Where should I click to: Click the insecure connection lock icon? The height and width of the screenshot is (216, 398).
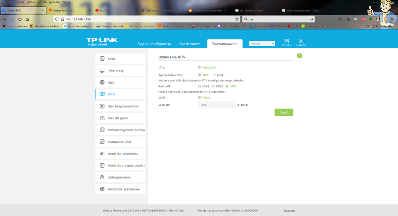[x=63, y=19]
